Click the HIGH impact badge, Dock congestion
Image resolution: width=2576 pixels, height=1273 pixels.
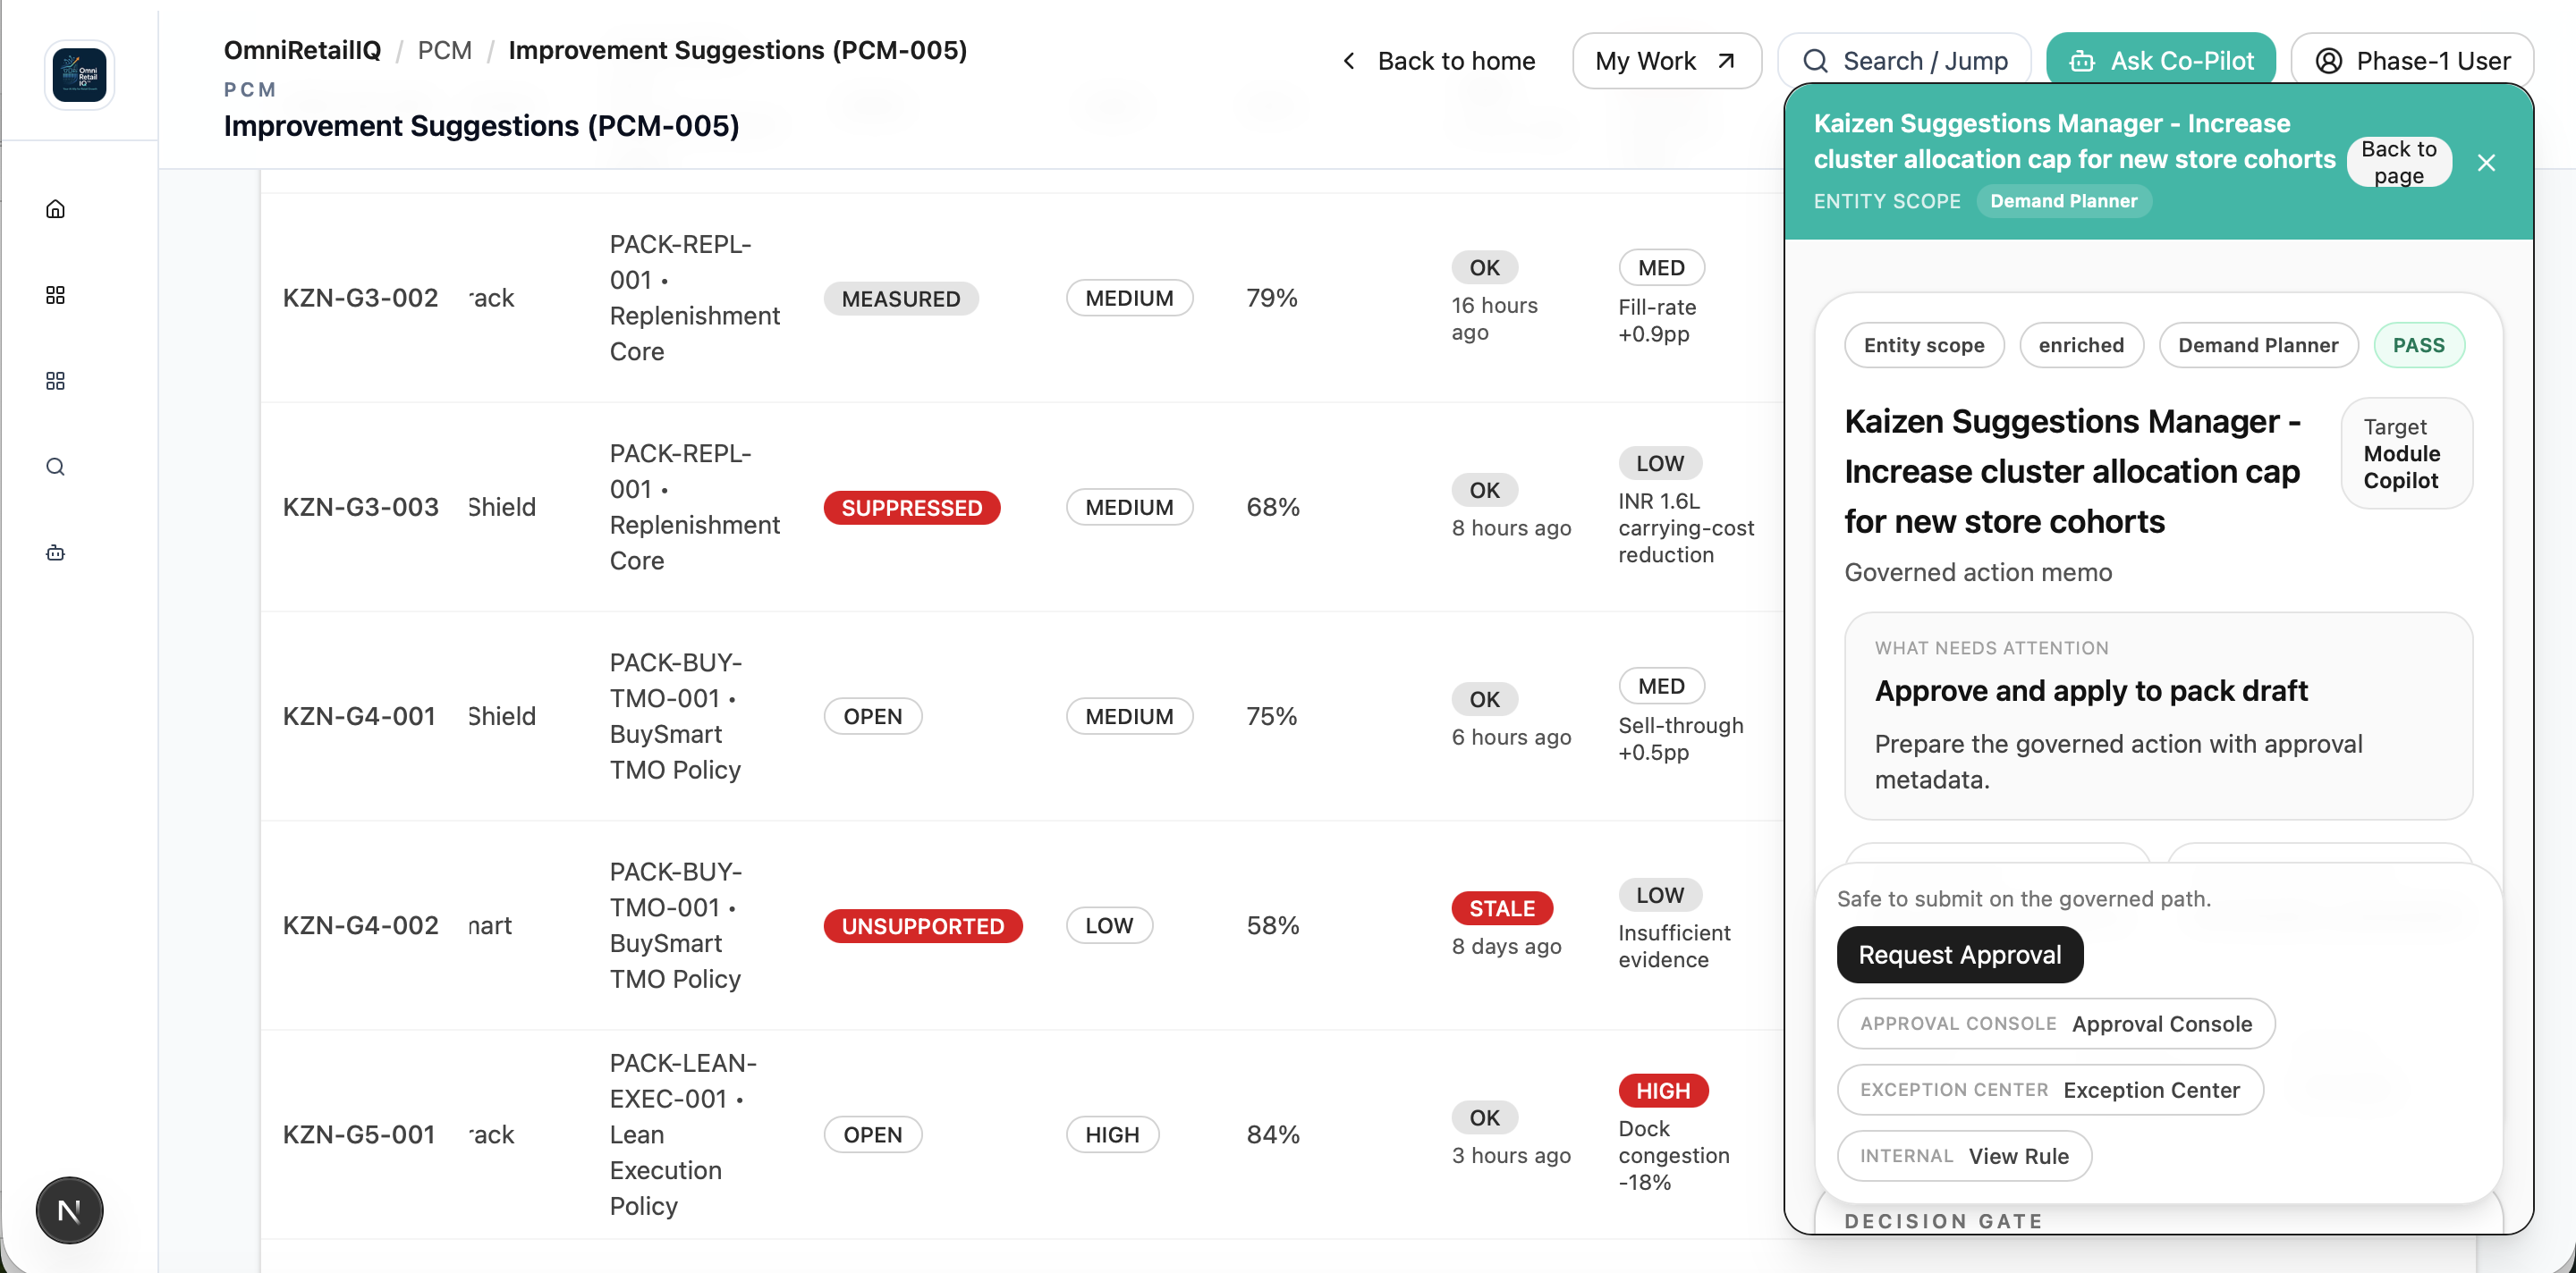coord(1662,1090)
